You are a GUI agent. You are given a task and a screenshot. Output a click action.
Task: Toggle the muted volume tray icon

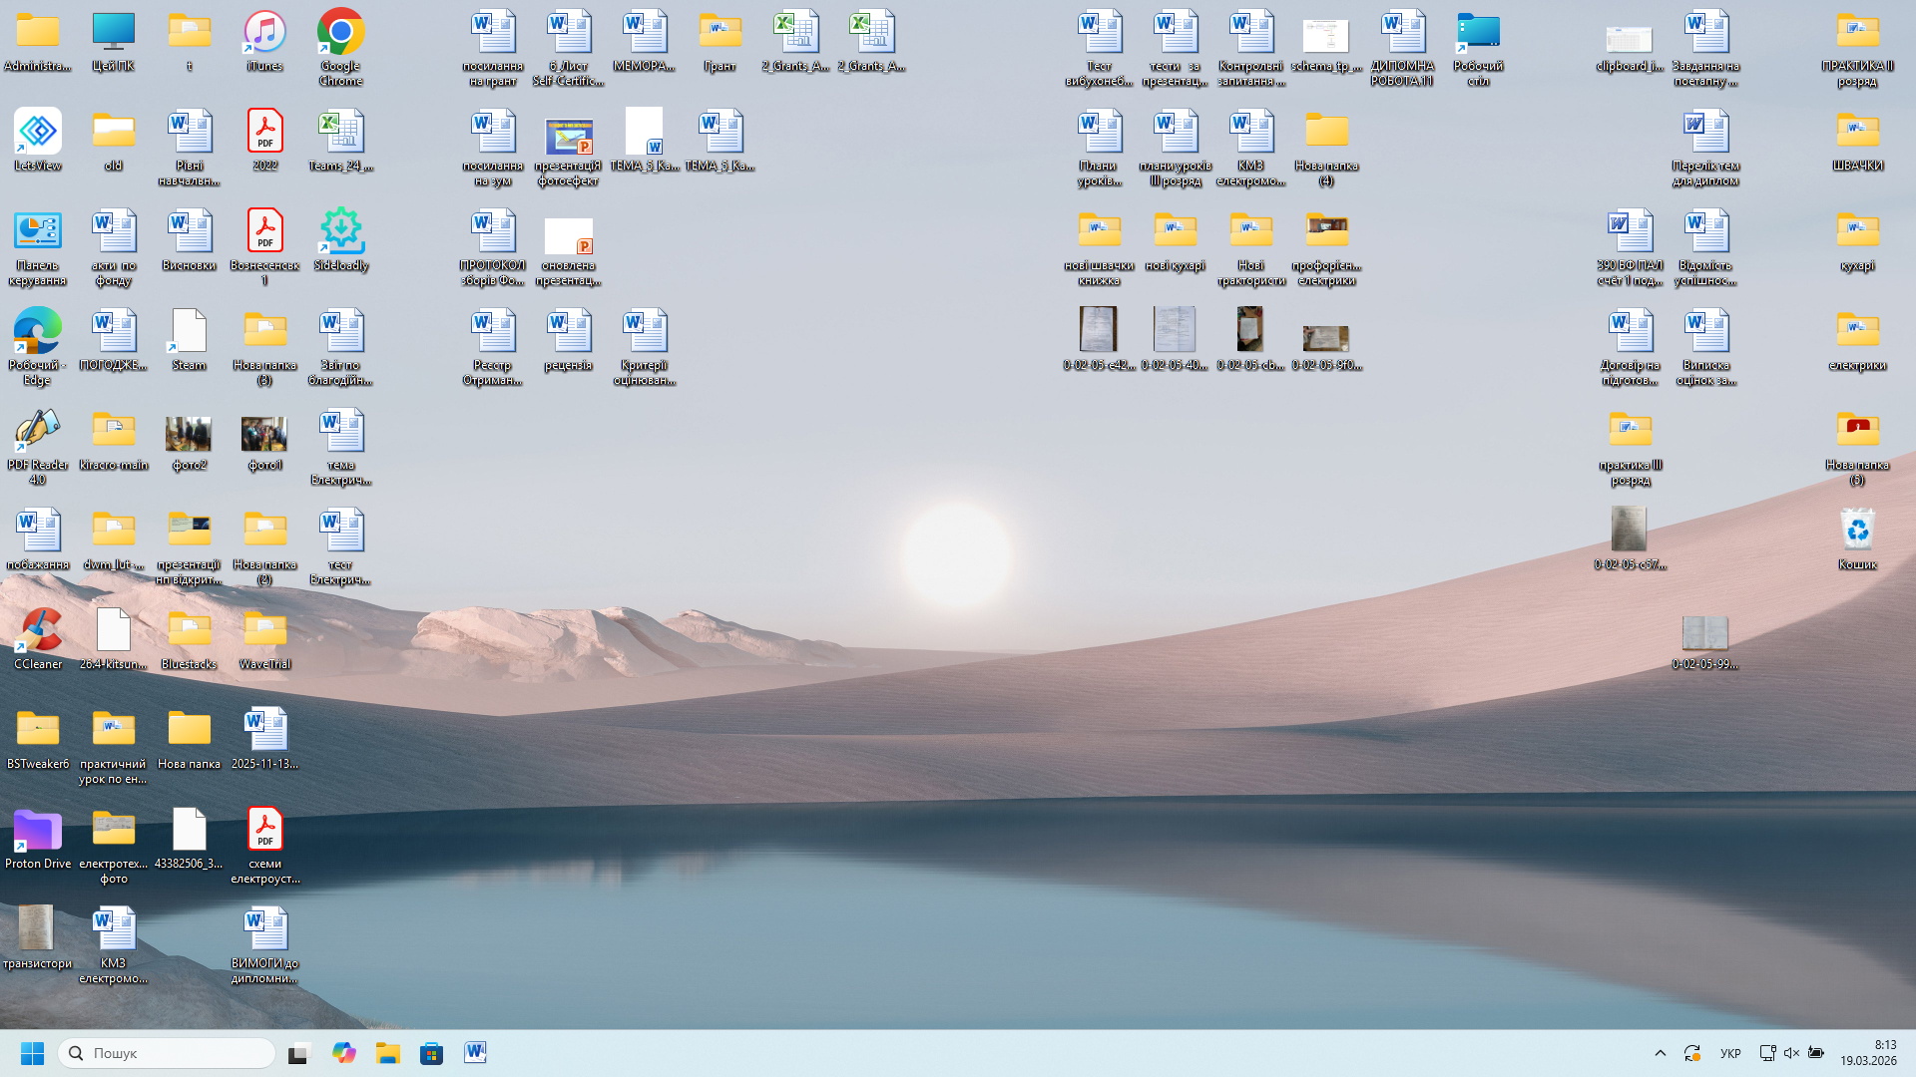click(1791, 1053)
